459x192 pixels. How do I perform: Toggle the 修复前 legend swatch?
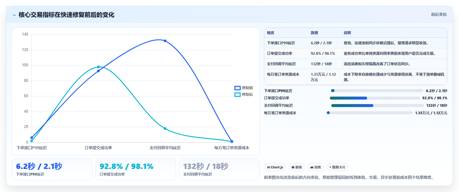click(238, 88)
